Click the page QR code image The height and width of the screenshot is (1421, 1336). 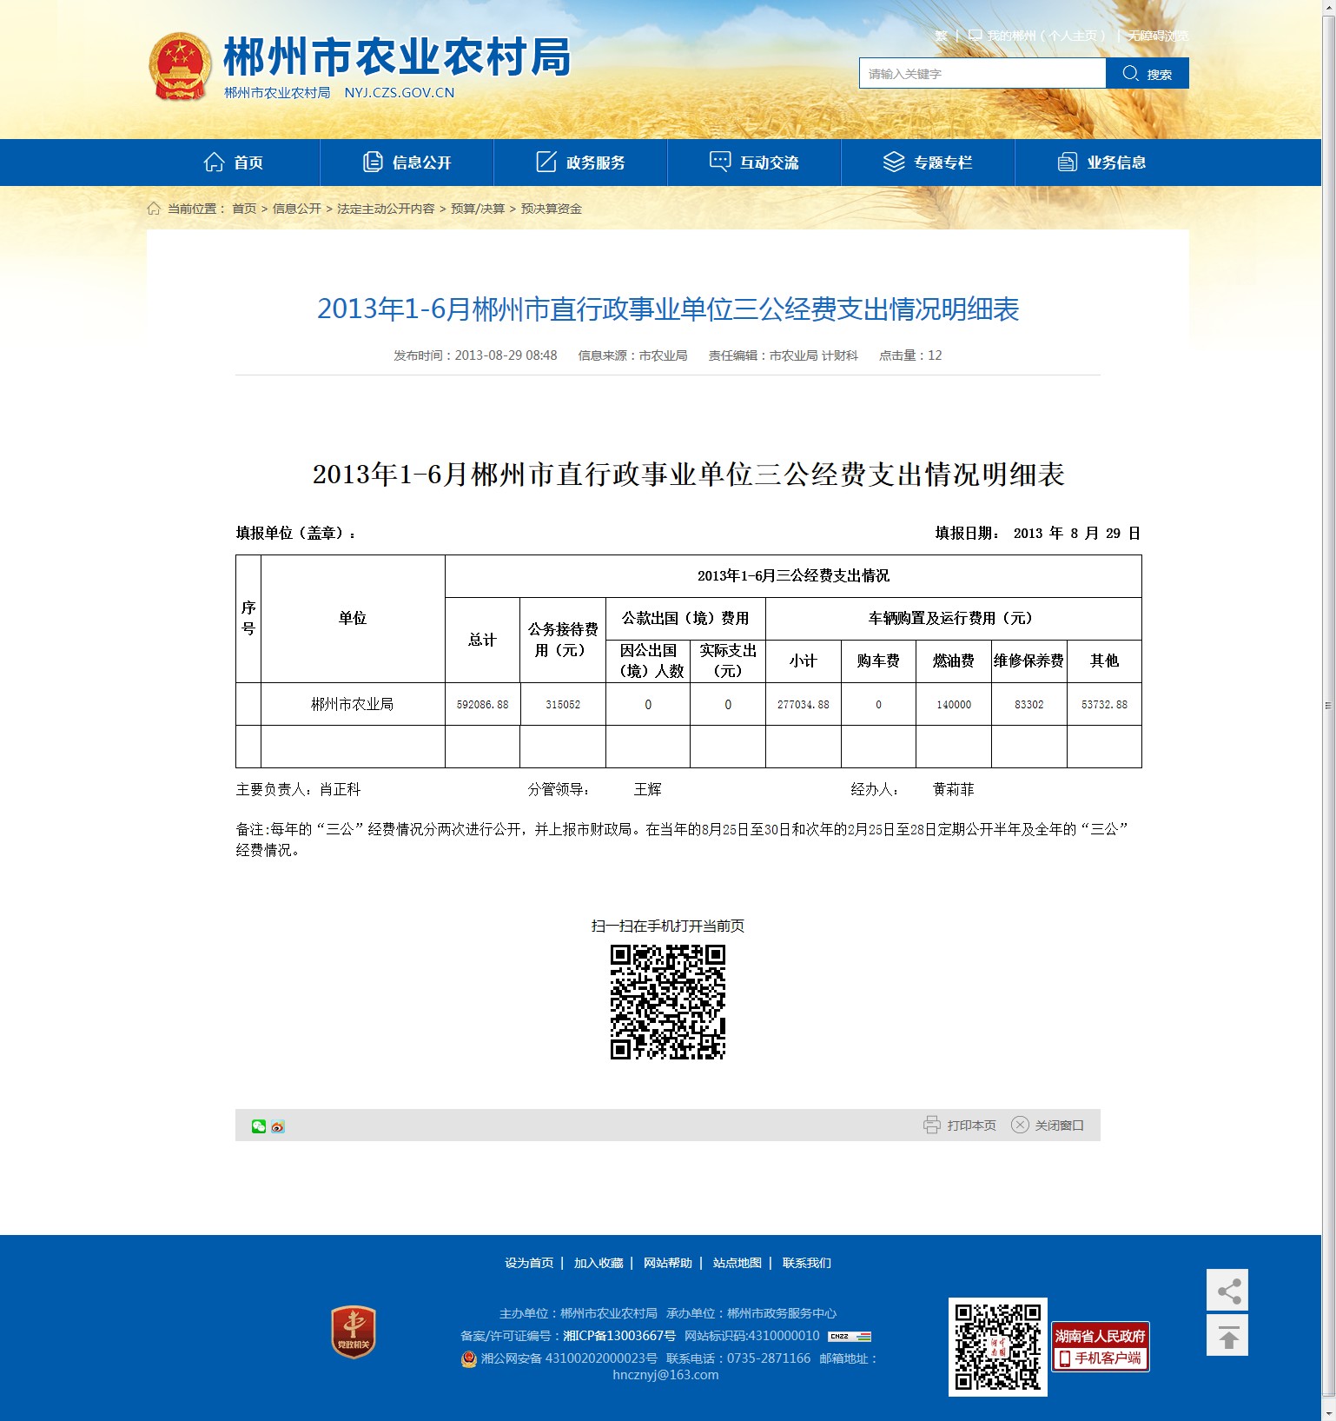coord(668,1002)
